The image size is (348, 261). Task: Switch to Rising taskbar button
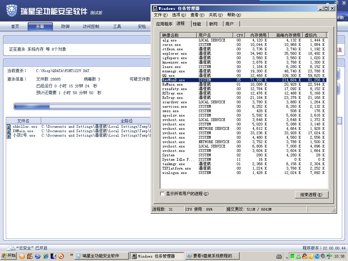tap(101, 256)
